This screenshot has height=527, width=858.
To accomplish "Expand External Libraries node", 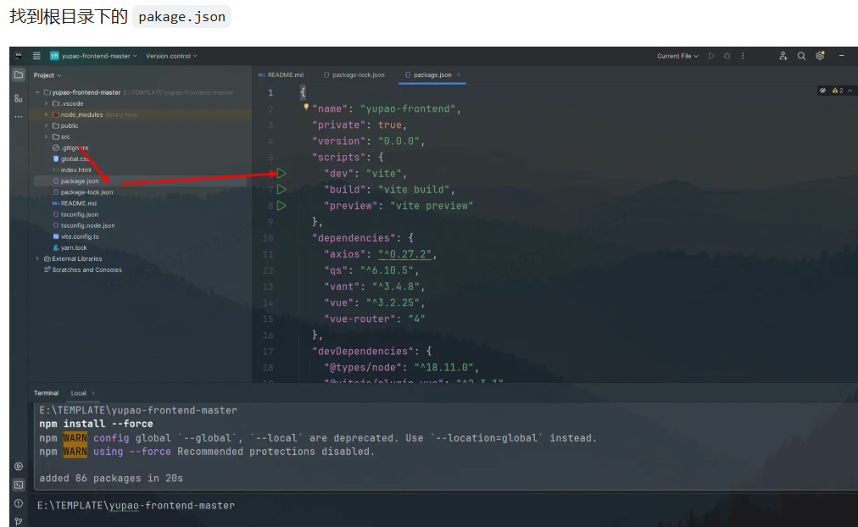I will tap(37, 258).
